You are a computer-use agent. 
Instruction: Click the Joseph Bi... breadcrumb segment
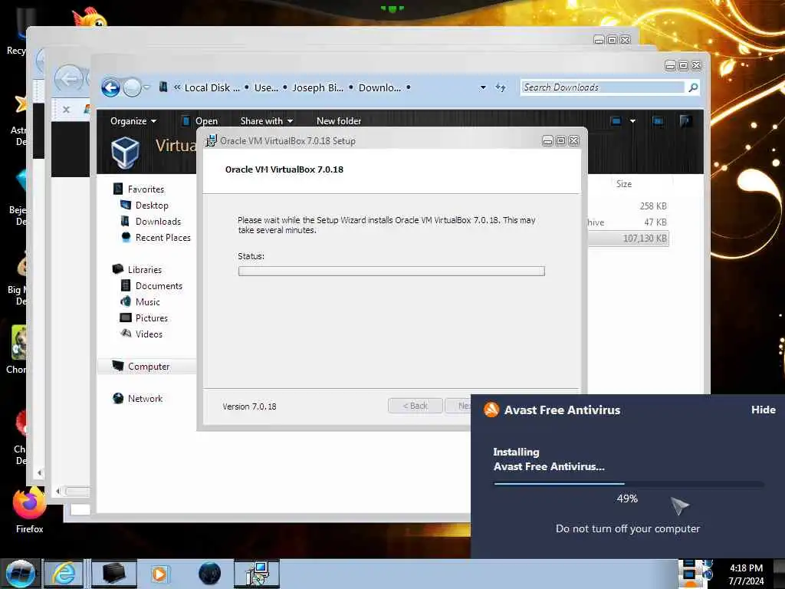coord(317,87)
